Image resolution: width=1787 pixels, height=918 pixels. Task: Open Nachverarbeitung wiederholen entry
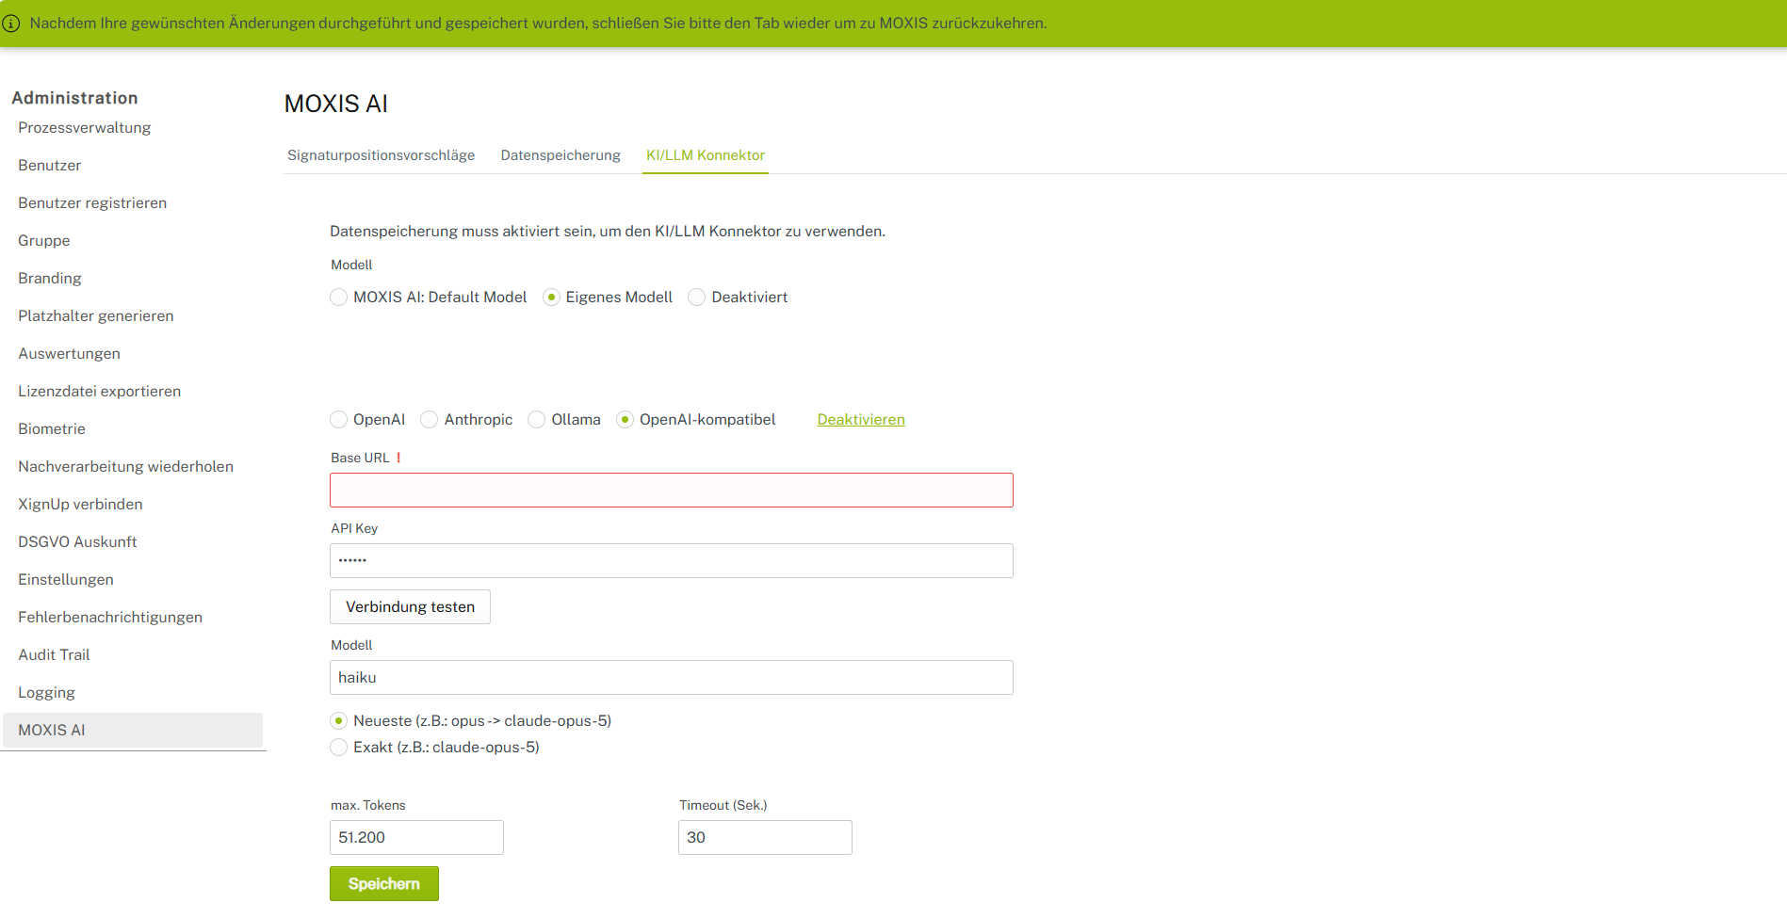(126, 467)
